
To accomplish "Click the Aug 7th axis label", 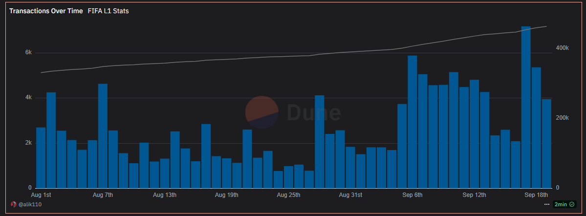I will pos(103,195).
